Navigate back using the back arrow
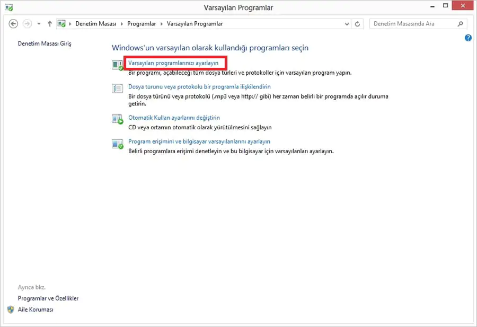 pos(13,23)
